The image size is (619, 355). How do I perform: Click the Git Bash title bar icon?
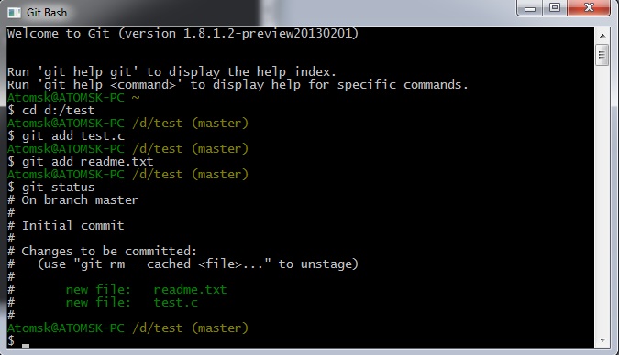[x=14, y=13]
